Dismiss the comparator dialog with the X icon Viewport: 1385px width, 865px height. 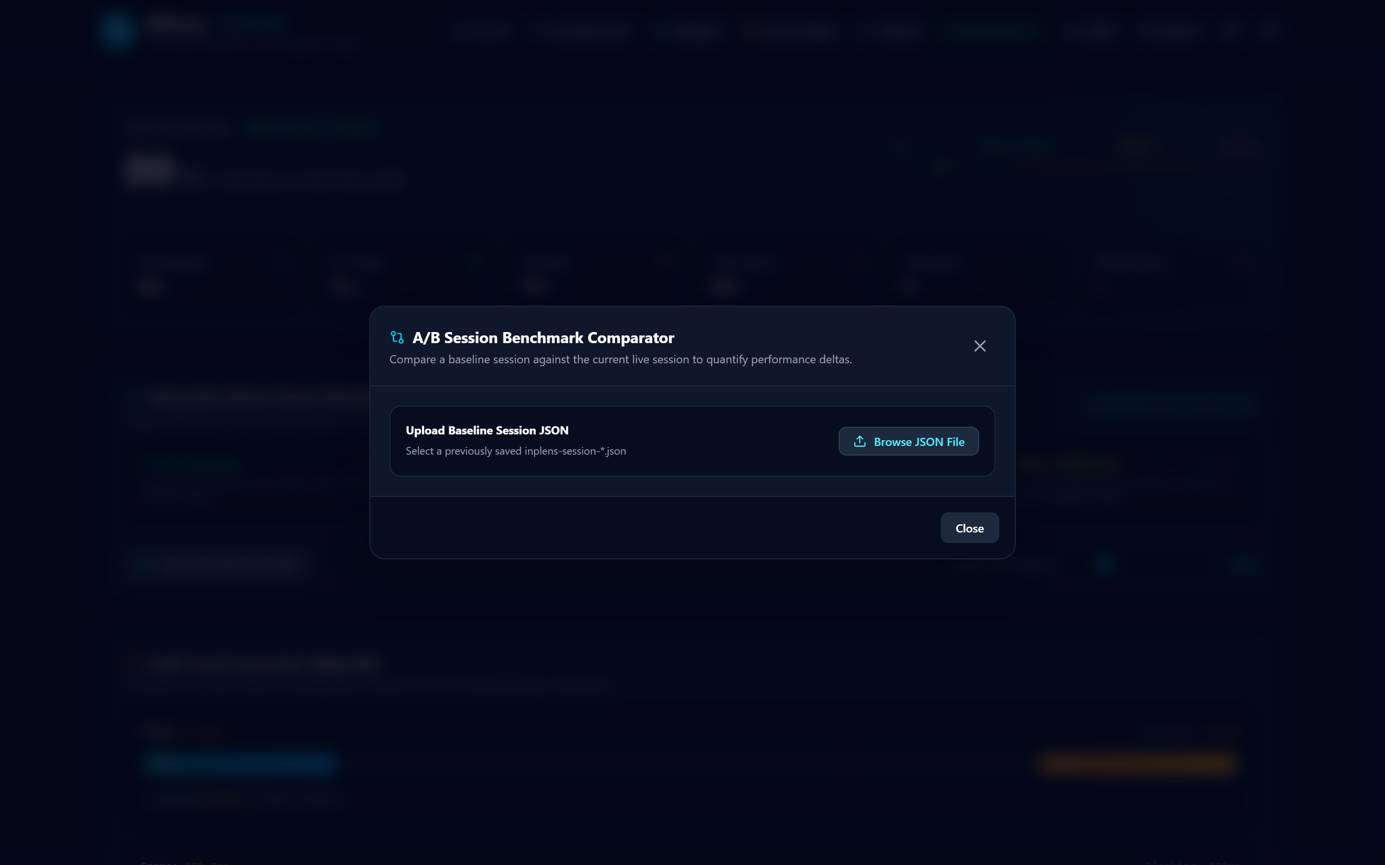pyautogui.click(x=980, y=346)
